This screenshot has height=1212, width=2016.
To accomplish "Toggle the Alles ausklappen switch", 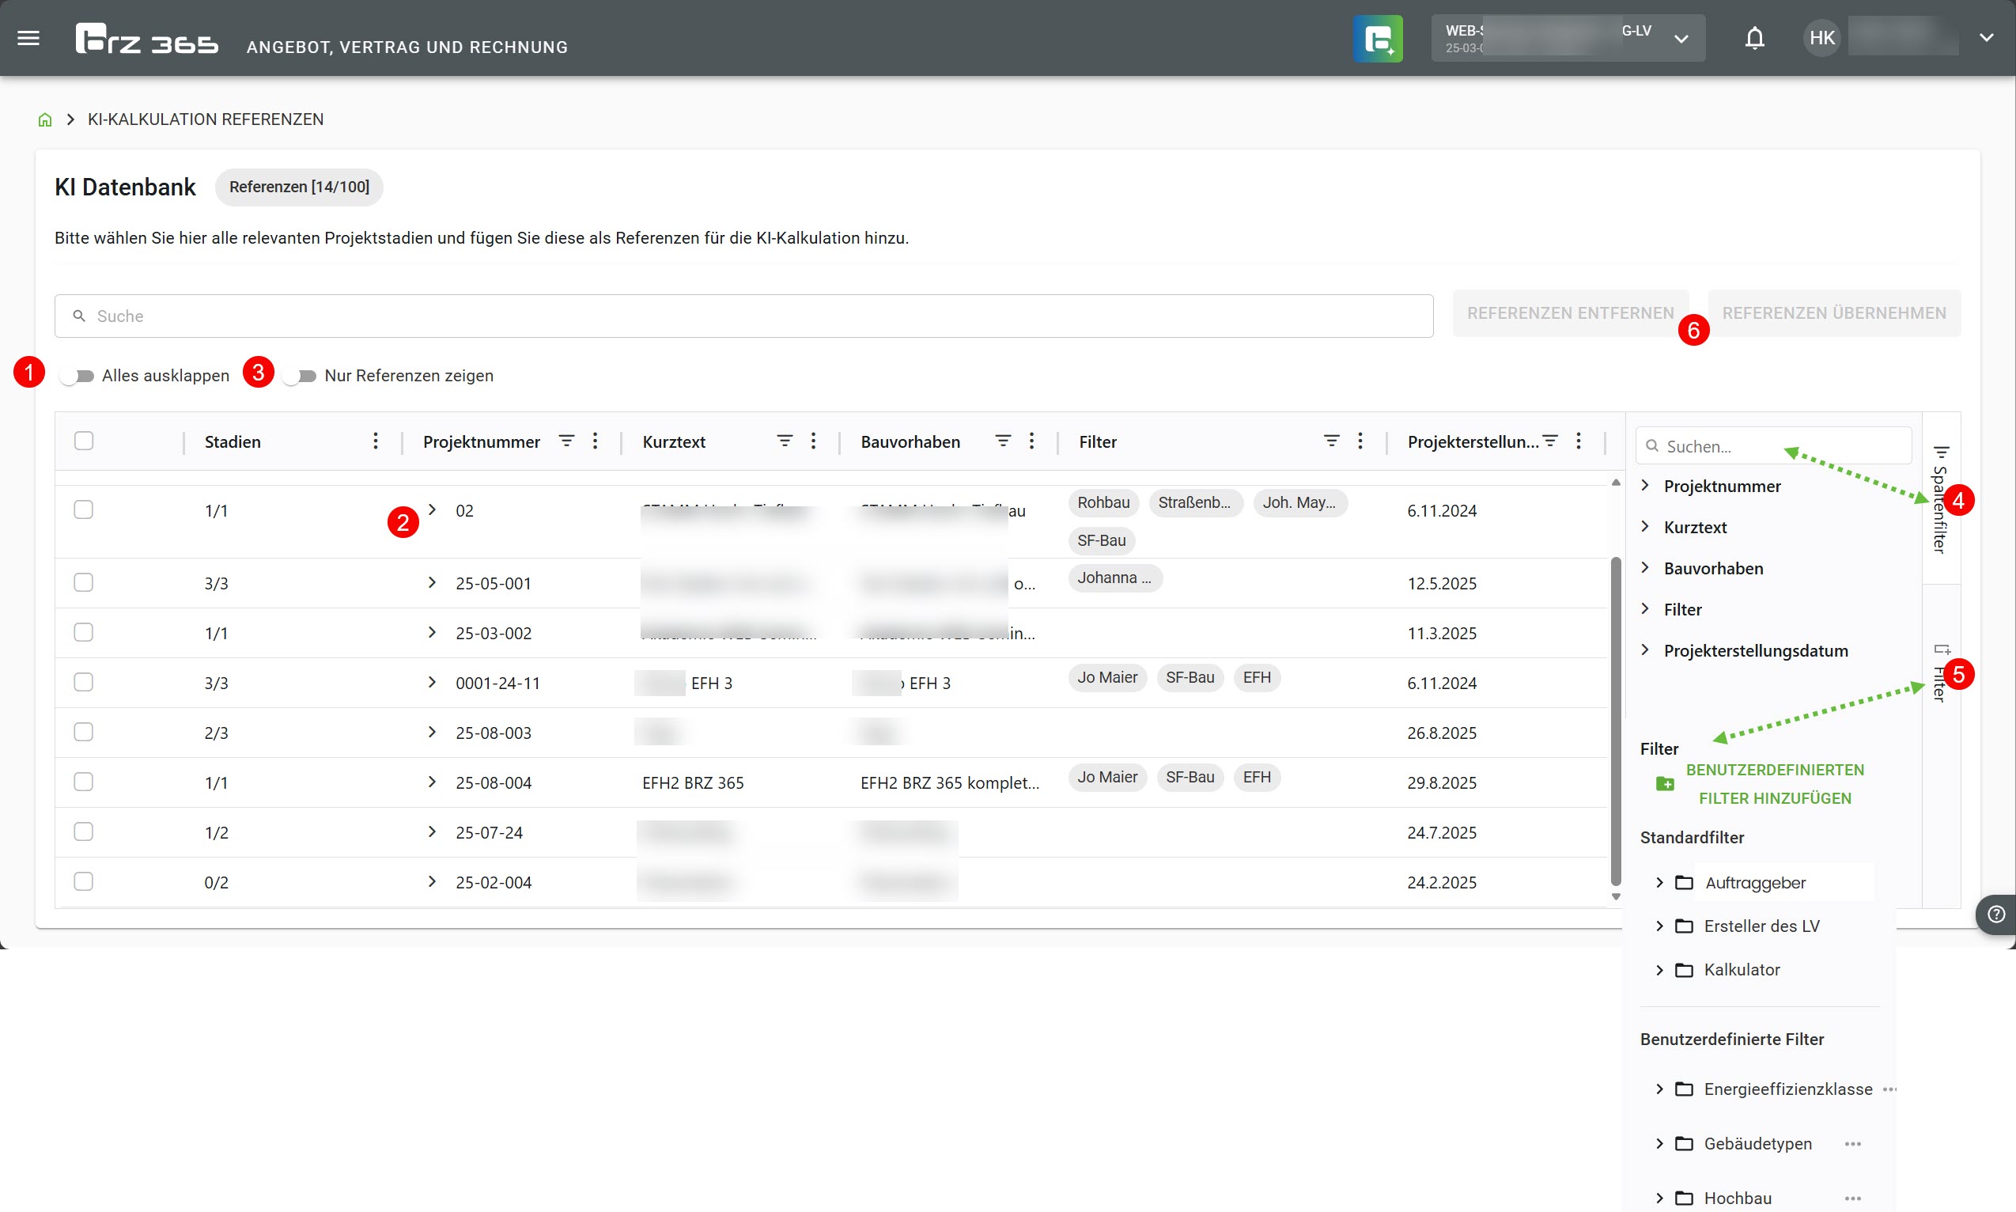I will coord(78,376).
